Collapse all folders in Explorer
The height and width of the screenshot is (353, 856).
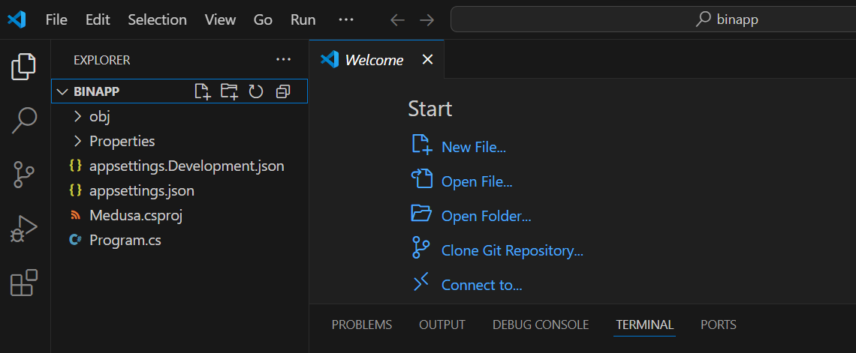coord(283,91)
